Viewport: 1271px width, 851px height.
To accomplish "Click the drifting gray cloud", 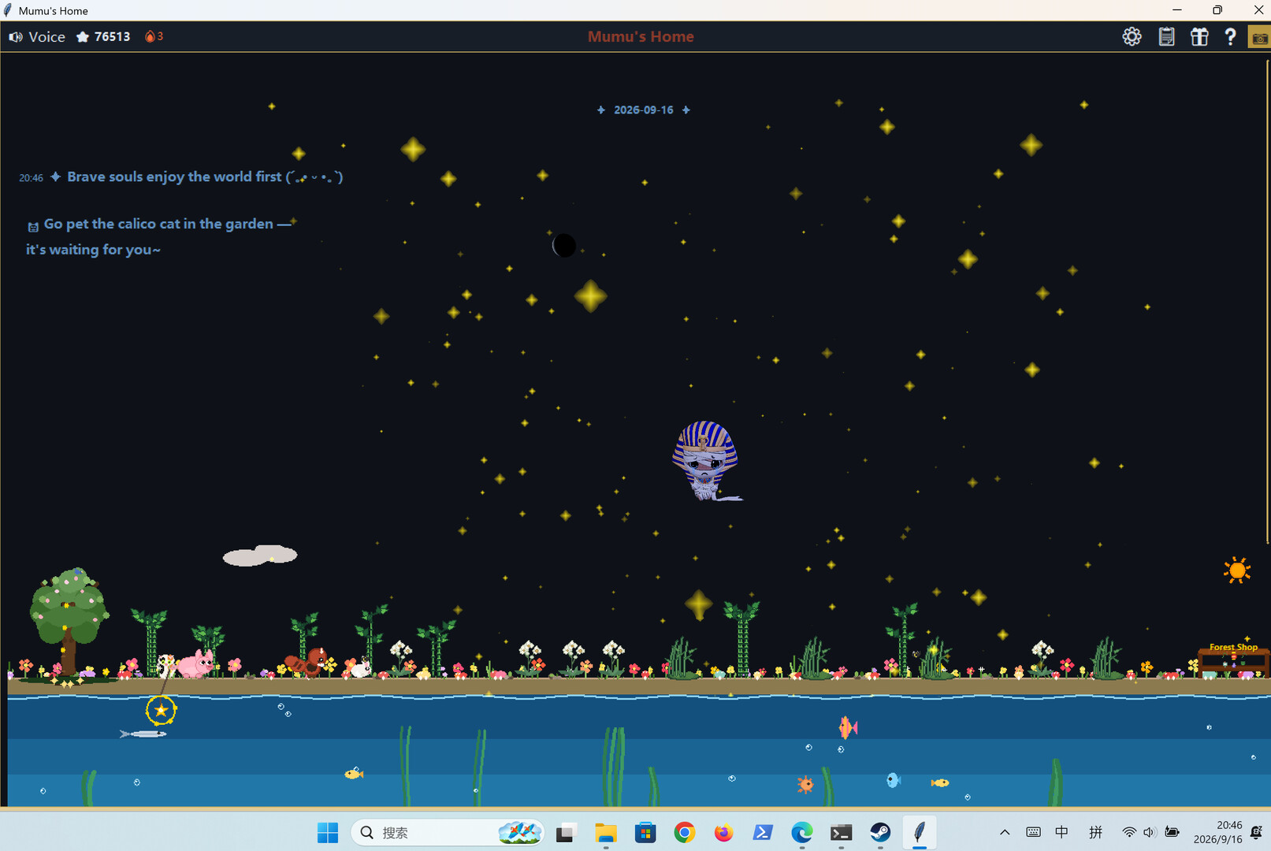I will pyautogui.click(x=260, y=555).
